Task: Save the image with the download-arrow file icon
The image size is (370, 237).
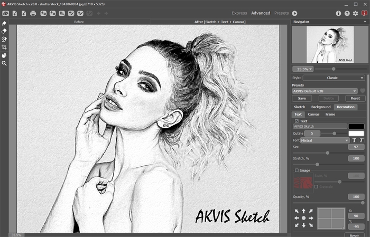Action: 24,13
